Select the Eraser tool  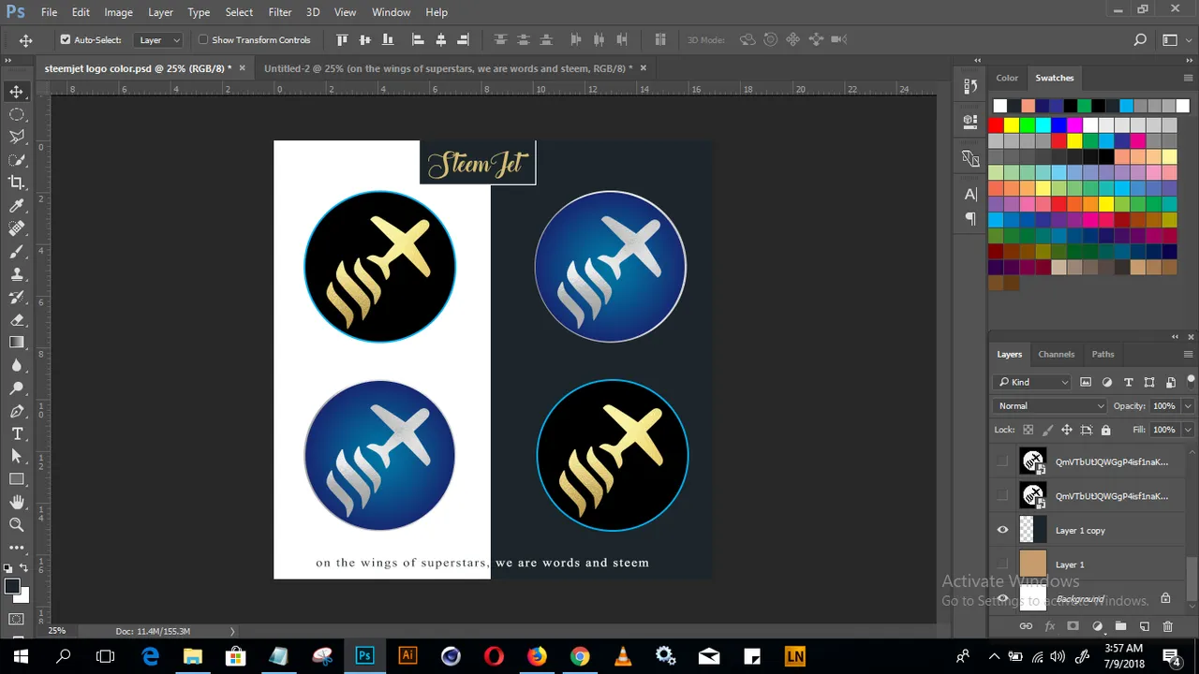(x=17, y=320)
